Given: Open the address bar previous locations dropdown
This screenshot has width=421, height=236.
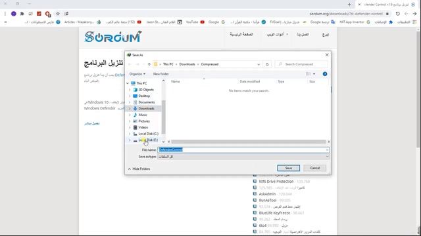Looking at the screenshot, I should (x=259, y=64).
